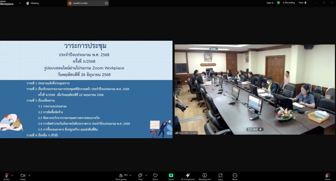Click the green Share screen button
The image size is (336, 181).
(171, 176)
